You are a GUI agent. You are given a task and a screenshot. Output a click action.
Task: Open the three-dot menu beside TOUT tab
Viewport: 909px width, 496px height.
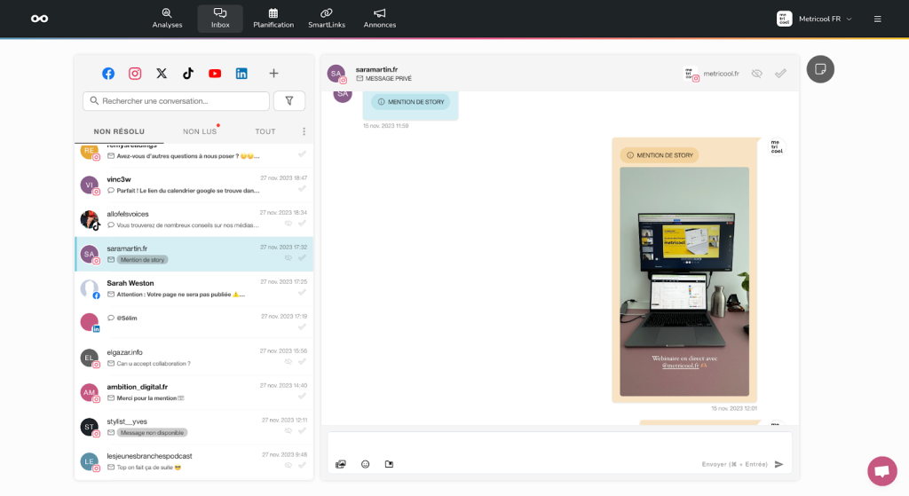[304, 131]
